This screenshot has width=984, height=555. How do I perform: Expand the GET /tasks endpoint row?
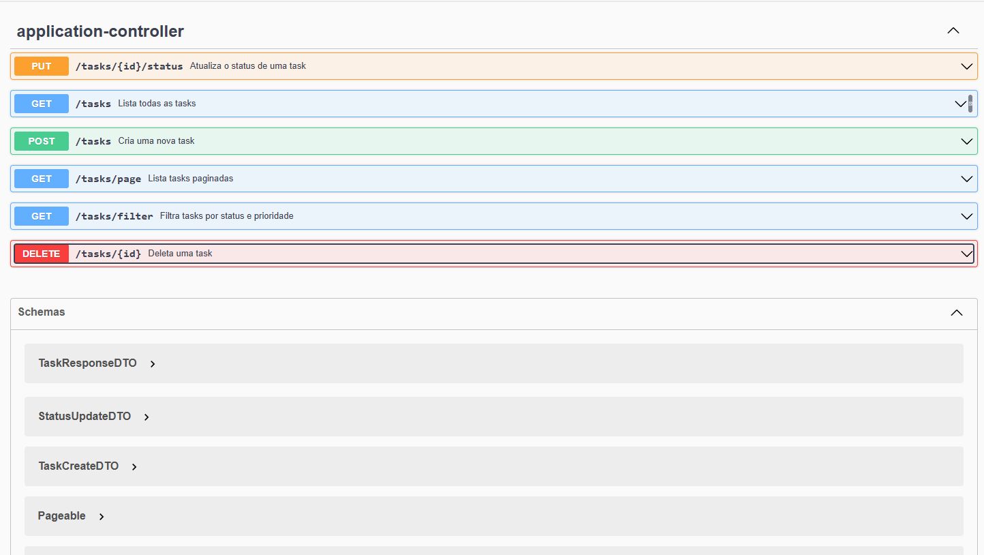pyautogui.click(x=961, y=104)
